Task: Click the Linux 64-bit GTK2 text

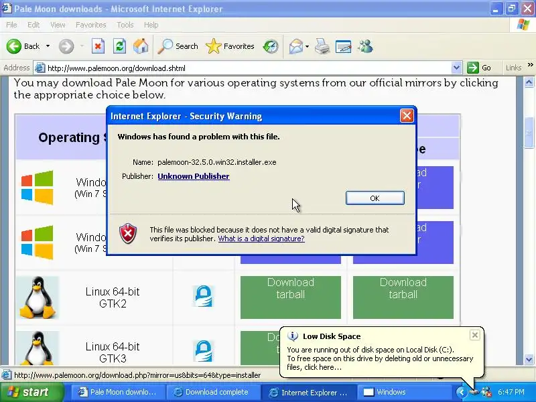Action: (x=113, y=297)
